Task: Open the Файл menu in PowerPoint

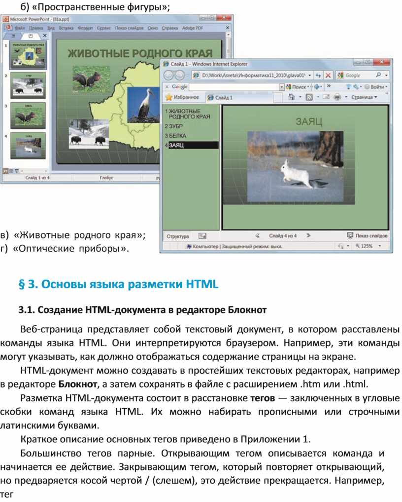Action: [20, 28]
